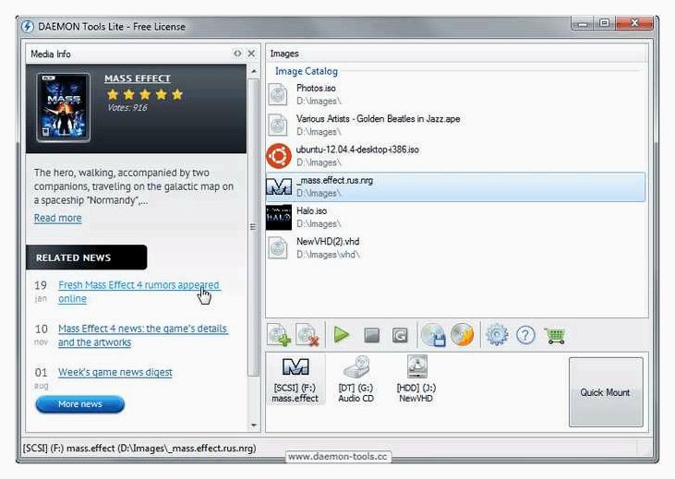Click the Burn image orange disc icon

(x=463, y=334)
